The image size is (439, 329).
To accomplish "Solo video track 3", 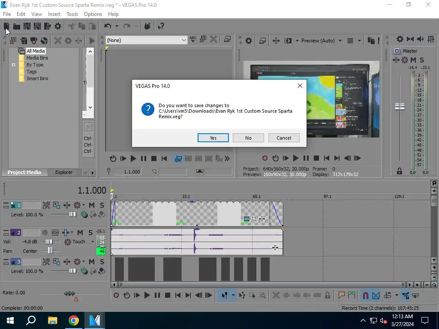I will [102, 262].
